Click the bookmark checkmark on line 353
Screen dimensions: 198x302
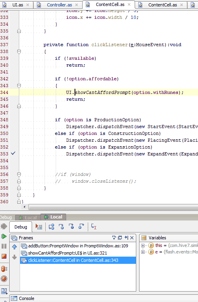(13, 153)
